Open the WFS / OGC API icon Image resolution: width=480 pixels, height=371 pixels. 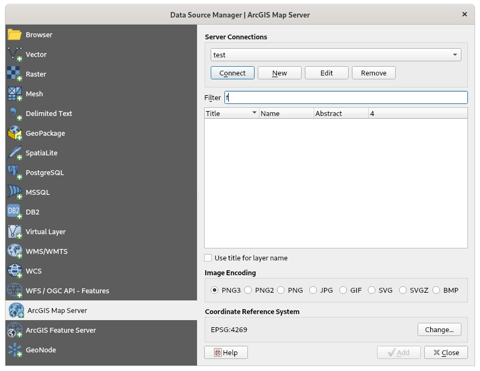pos(14,291)
